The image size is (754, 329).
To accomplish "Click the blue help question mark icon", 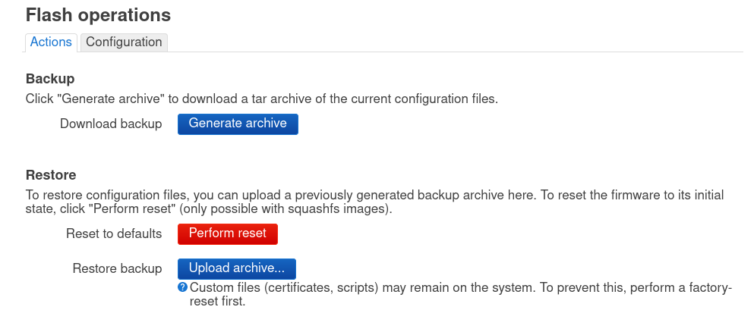I will [182, 288].
